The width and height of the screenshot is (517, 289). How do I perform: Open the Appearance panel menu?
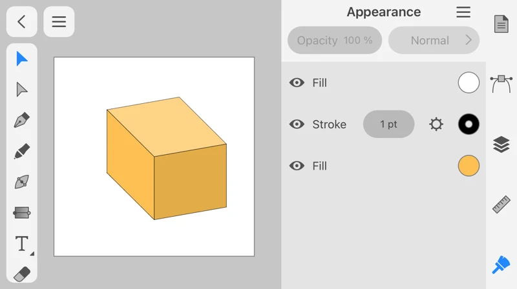(463, 12)
